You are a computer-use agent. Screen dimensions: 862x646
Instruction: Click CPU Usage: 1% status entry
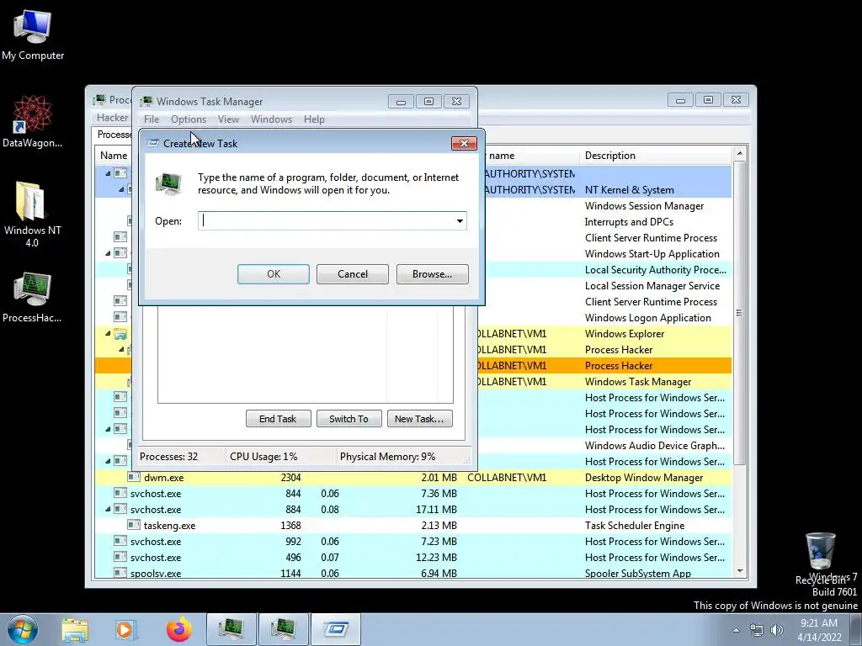coord(263,457)
